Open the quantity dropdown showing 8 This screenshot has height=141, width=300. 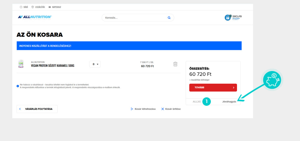(95, 64)
